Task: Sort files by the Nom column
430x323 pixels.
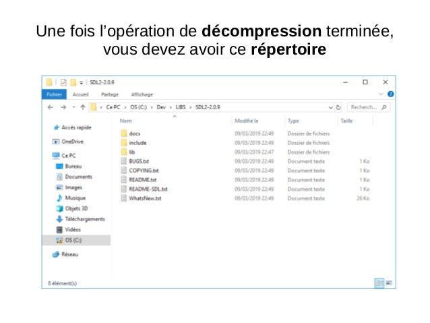Action: point(126,121)
